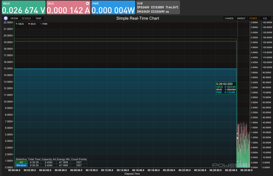The image size is (273, 176).
Task: Click the round chart menu icon
Action: 6,18
